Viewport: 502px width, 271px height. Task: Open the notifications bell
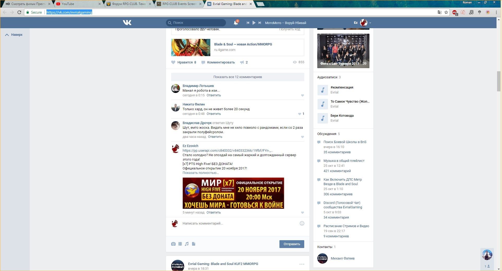pos(236,23)
